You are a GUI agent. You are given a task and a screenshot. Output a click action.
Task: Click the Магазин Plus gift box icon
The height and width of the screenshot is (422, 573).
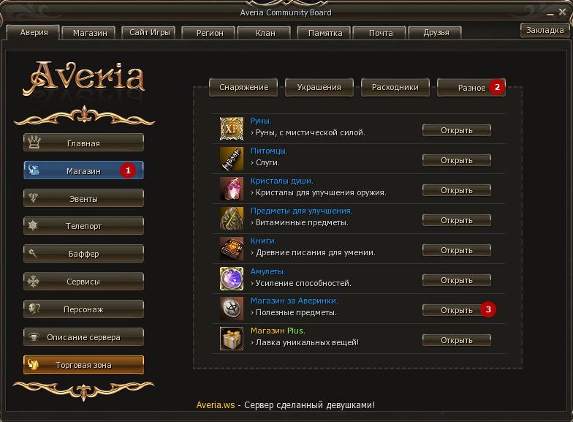click(x=231, y=339)
